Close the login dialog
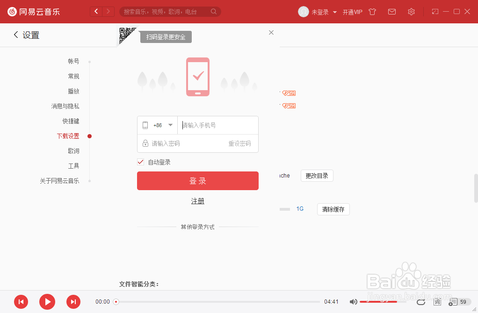 pyautogui.click(x=271, y=32)
